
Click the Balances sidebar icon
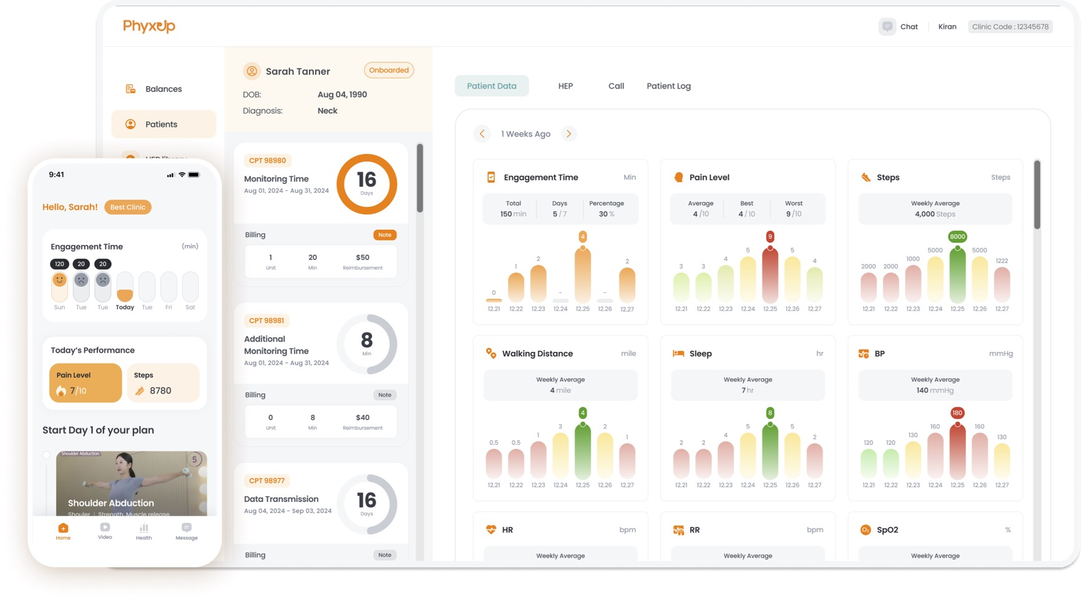tap(130, 89)
